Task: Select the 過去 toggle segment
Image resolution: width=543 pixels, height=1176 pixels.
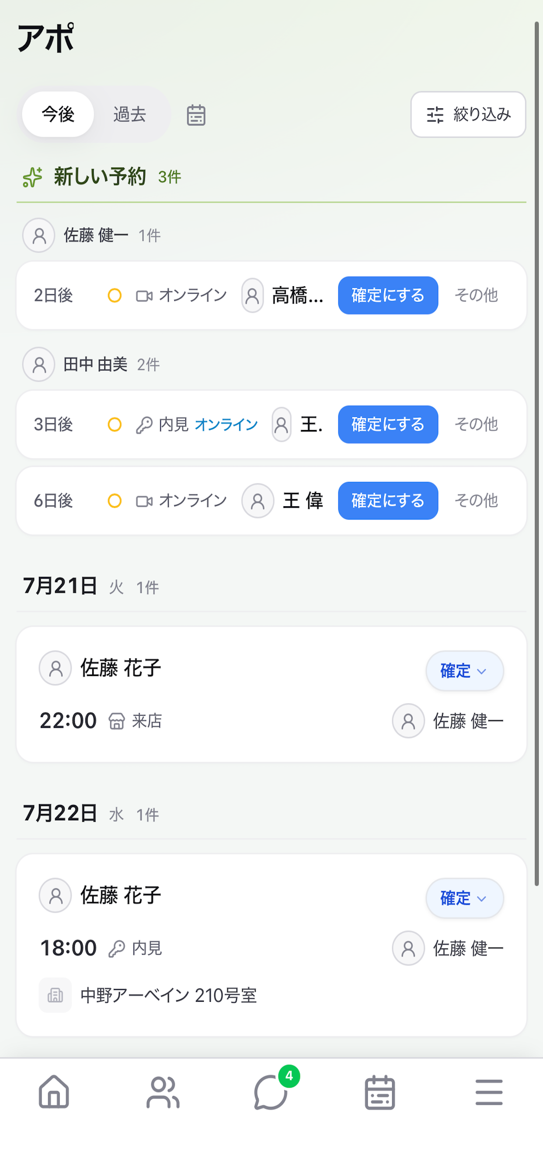Action: (129, 114)
